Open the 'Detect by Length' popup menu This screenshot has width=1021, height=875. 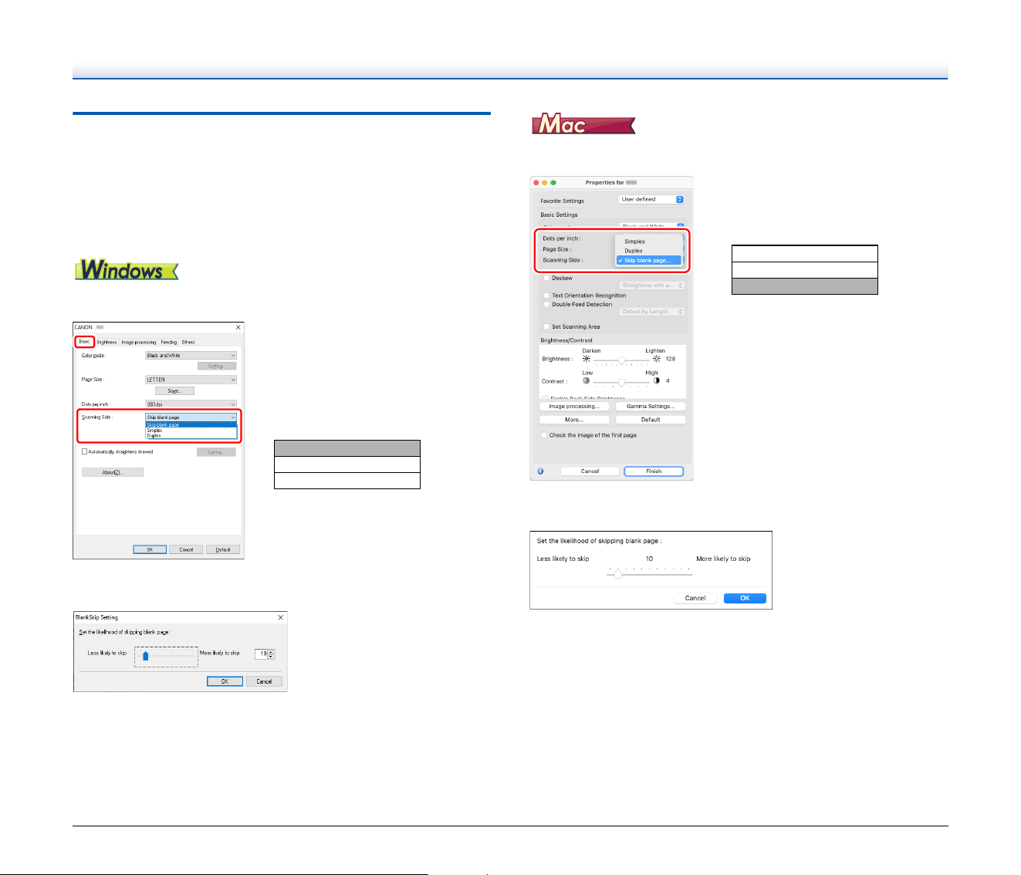tap(652, 312)
